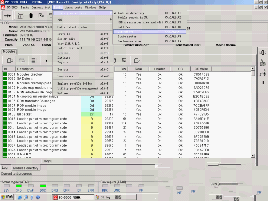Screen dimensions: 268x201
Task: Select Self Test menu entry
Action: click(150, 27)
